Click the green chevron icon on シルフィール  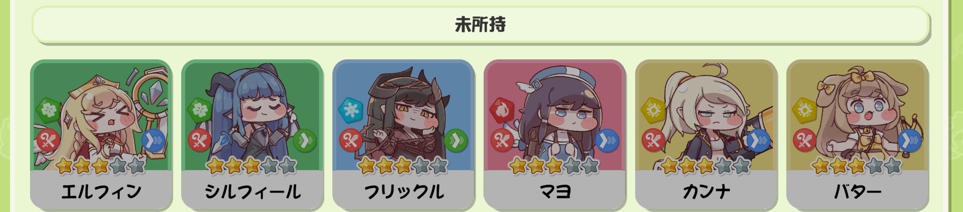pos(305,141)
